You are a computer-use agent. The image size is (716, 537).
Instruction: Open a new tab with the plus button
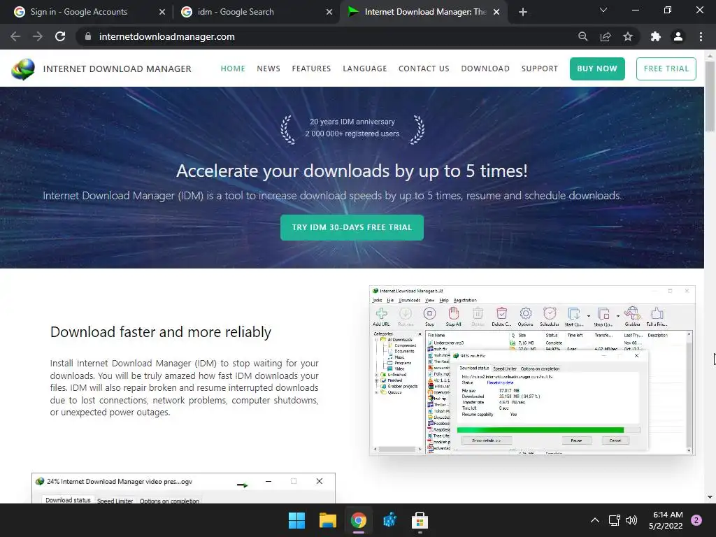tap(523, 12)
